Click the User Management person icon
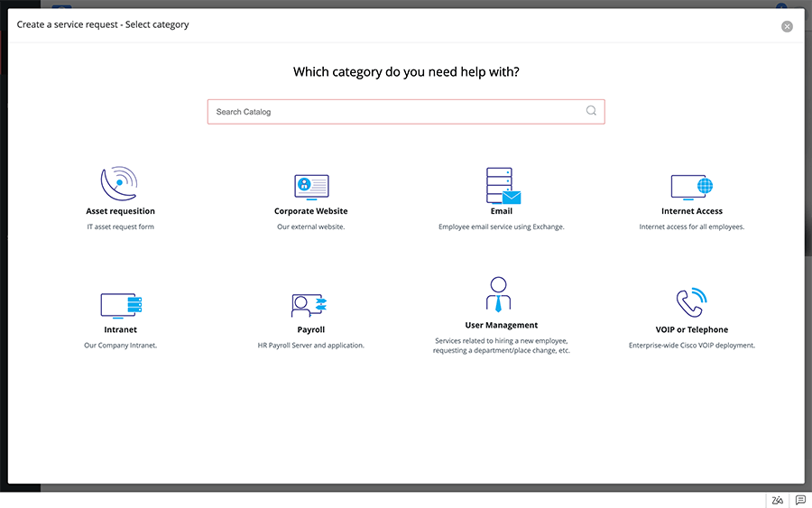The image size is (812, 508). [x=498, y=295]
